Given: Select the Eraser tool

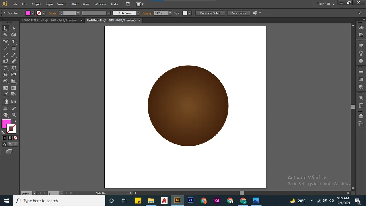Looking at the screenshot, I should 14,61.
